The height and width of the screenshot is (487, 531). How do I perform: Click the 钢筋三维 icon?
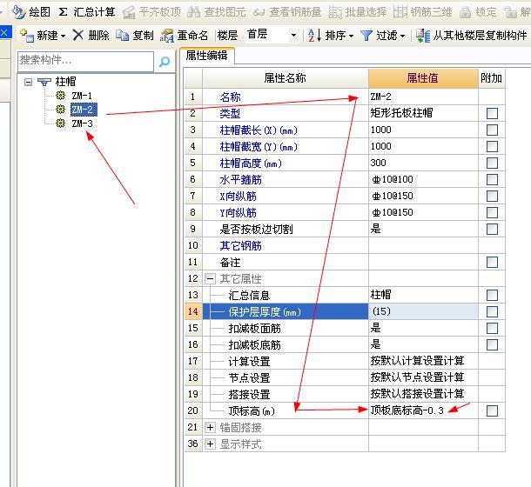pos(400,12)
